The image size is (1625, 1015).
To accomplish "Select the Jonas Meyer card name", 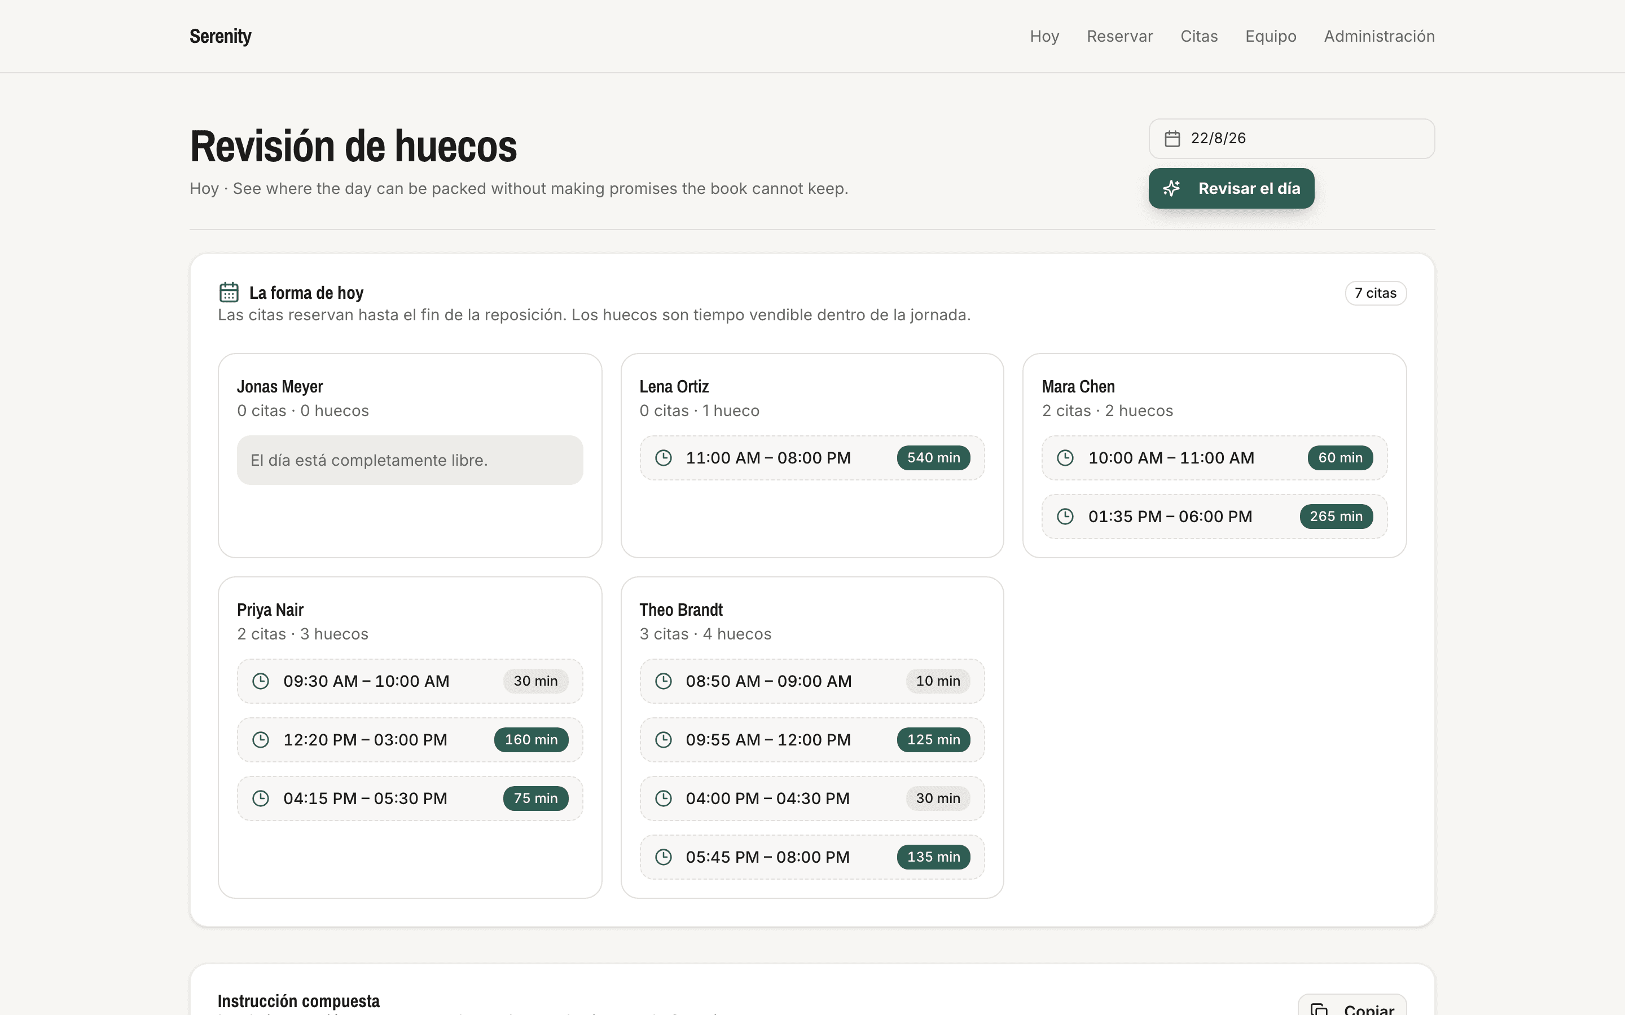I will click(x=280, y=387).
